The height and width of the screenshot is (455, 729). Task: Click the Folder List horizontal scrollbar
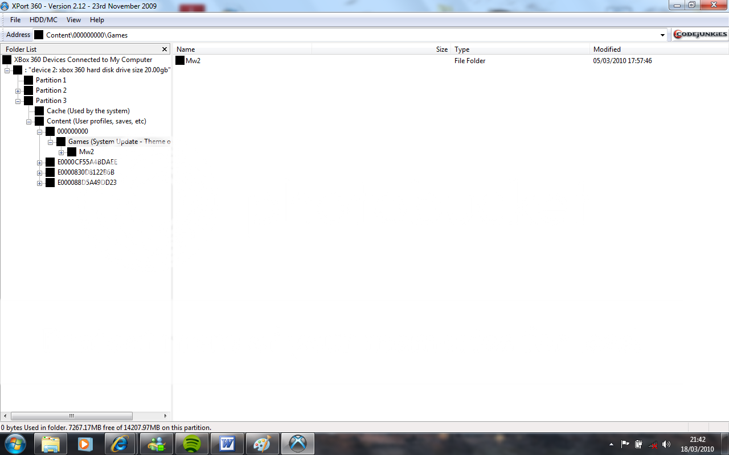72,416
